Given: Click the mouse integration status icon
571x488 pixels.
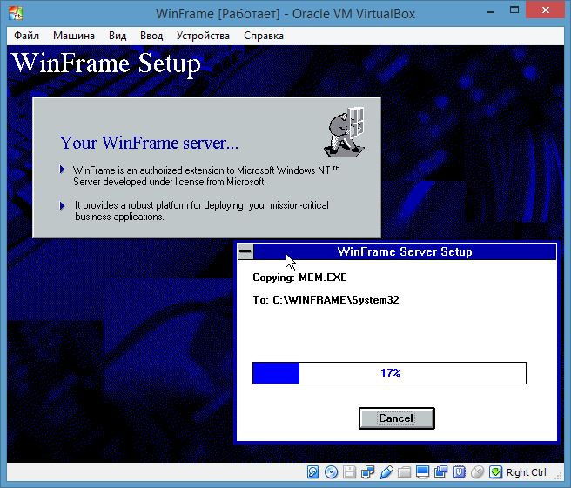Looking at the screenshot, I should [x=477, y=472].
